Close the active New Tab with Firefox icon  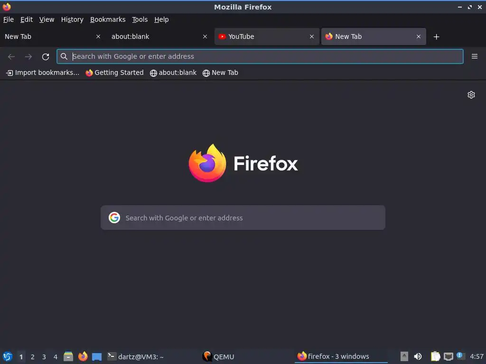pos(419,36)
